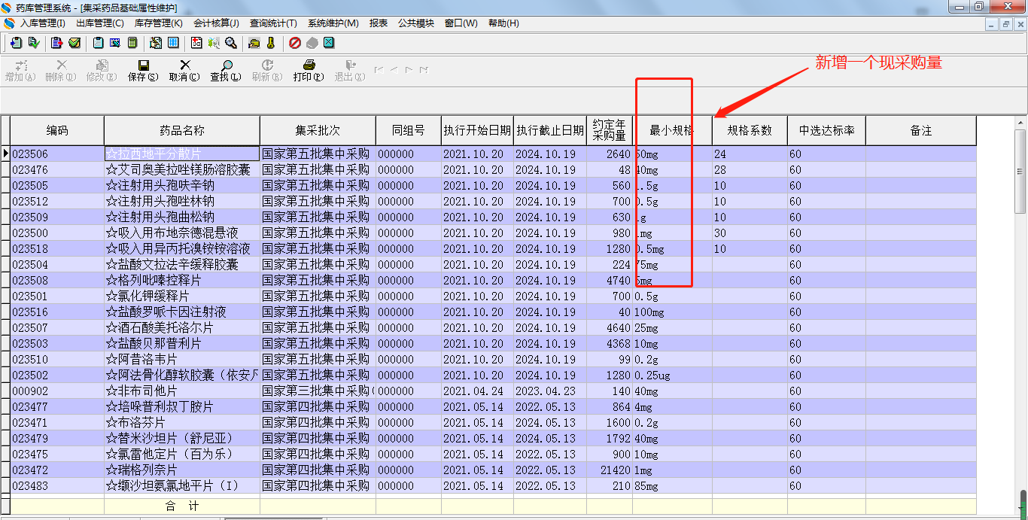Click the 保存(S) save button
Screen dimensions: 1028x520
point(143,71)
